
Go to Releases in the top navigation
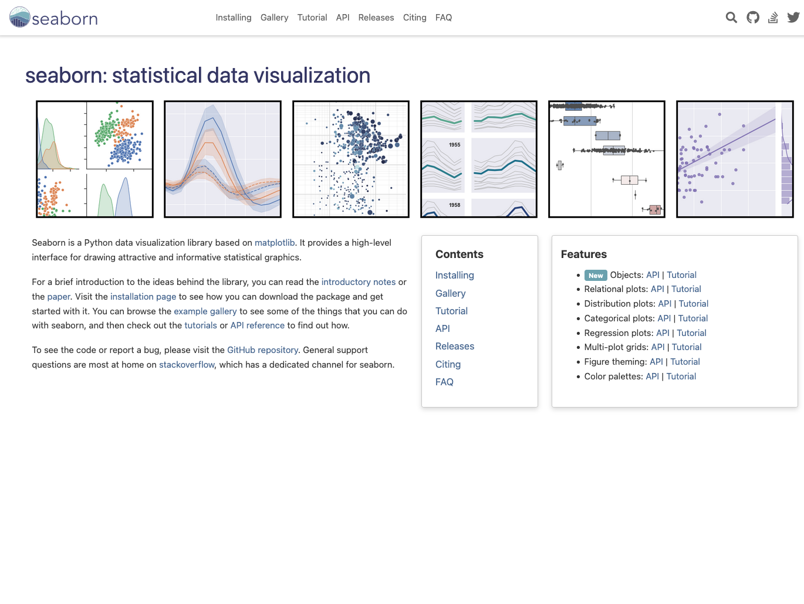pyautogui.click(x=376, y=18)
